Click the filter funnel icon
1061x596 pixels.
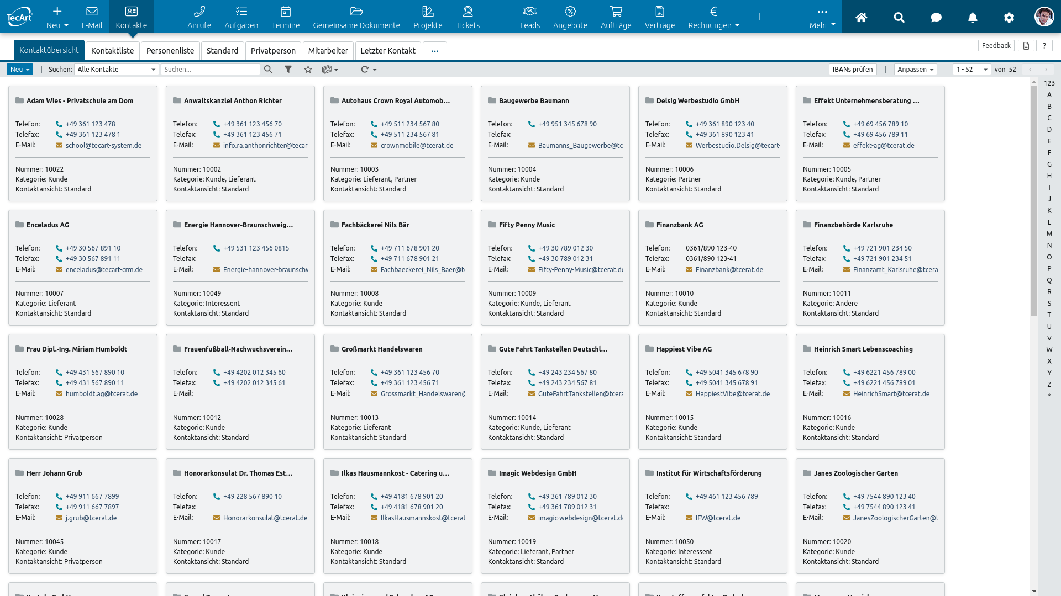click(288, 70)
